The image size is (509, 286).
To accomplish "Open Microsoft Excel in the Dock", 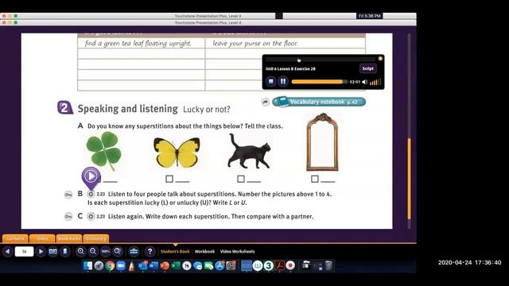I will 176,265.
